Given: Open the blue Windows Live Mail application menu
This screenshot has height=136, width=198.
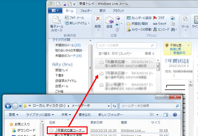Looking at the screenshot, I should [55, 10].
